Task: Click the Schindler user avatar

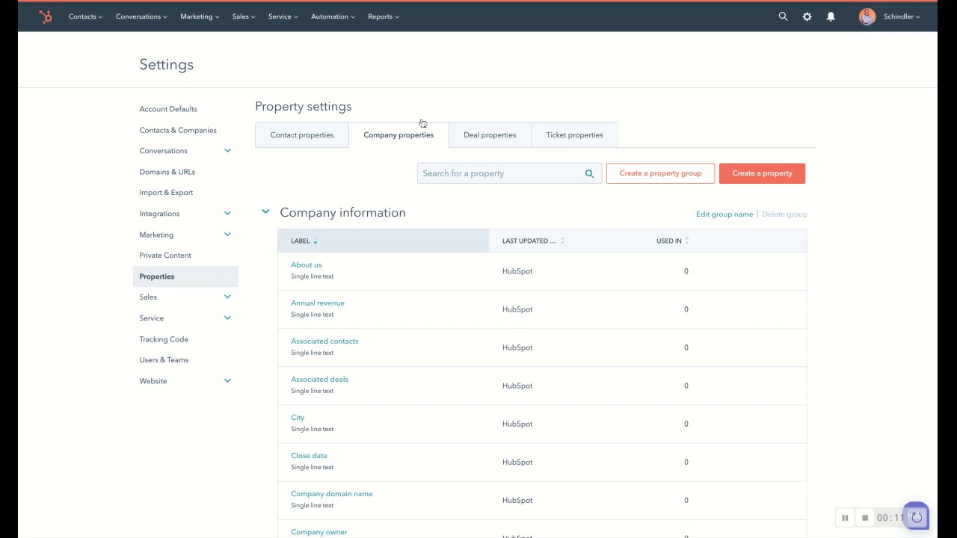Action: click(867, 16)
